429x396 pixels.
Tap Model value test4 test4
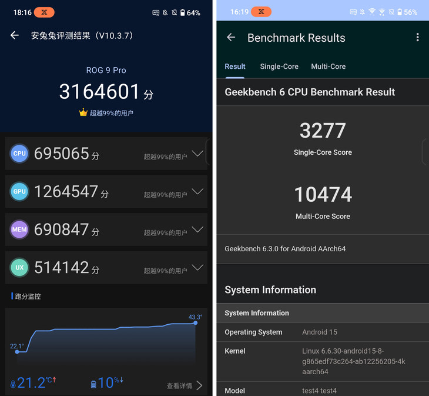319,391
